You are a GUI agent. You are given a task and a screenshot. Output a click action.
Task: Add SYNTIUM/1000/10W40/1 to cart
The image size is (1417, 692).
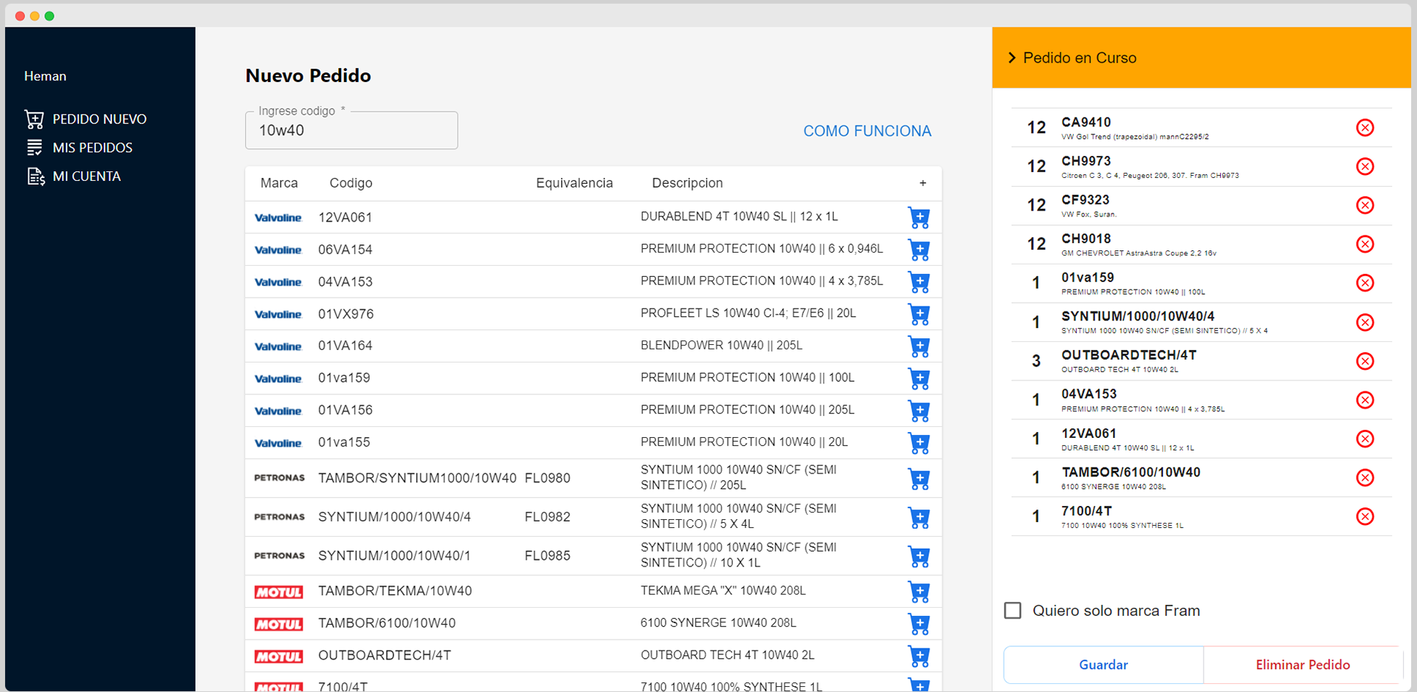pos(919,556)
